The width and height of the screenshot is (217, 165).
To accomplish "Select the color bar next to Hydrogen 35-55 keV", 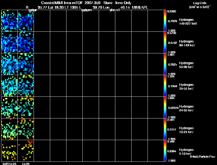I will pyautogui.click(x=165, y=86).
